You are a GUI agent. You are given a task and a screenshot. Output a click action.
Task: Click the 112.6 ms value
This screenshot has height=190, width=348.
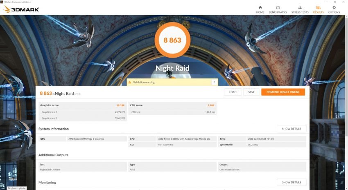(x=210, y=112)
